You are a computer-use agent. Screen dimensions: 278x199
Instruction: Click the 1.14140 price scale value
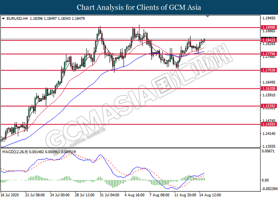269,133
